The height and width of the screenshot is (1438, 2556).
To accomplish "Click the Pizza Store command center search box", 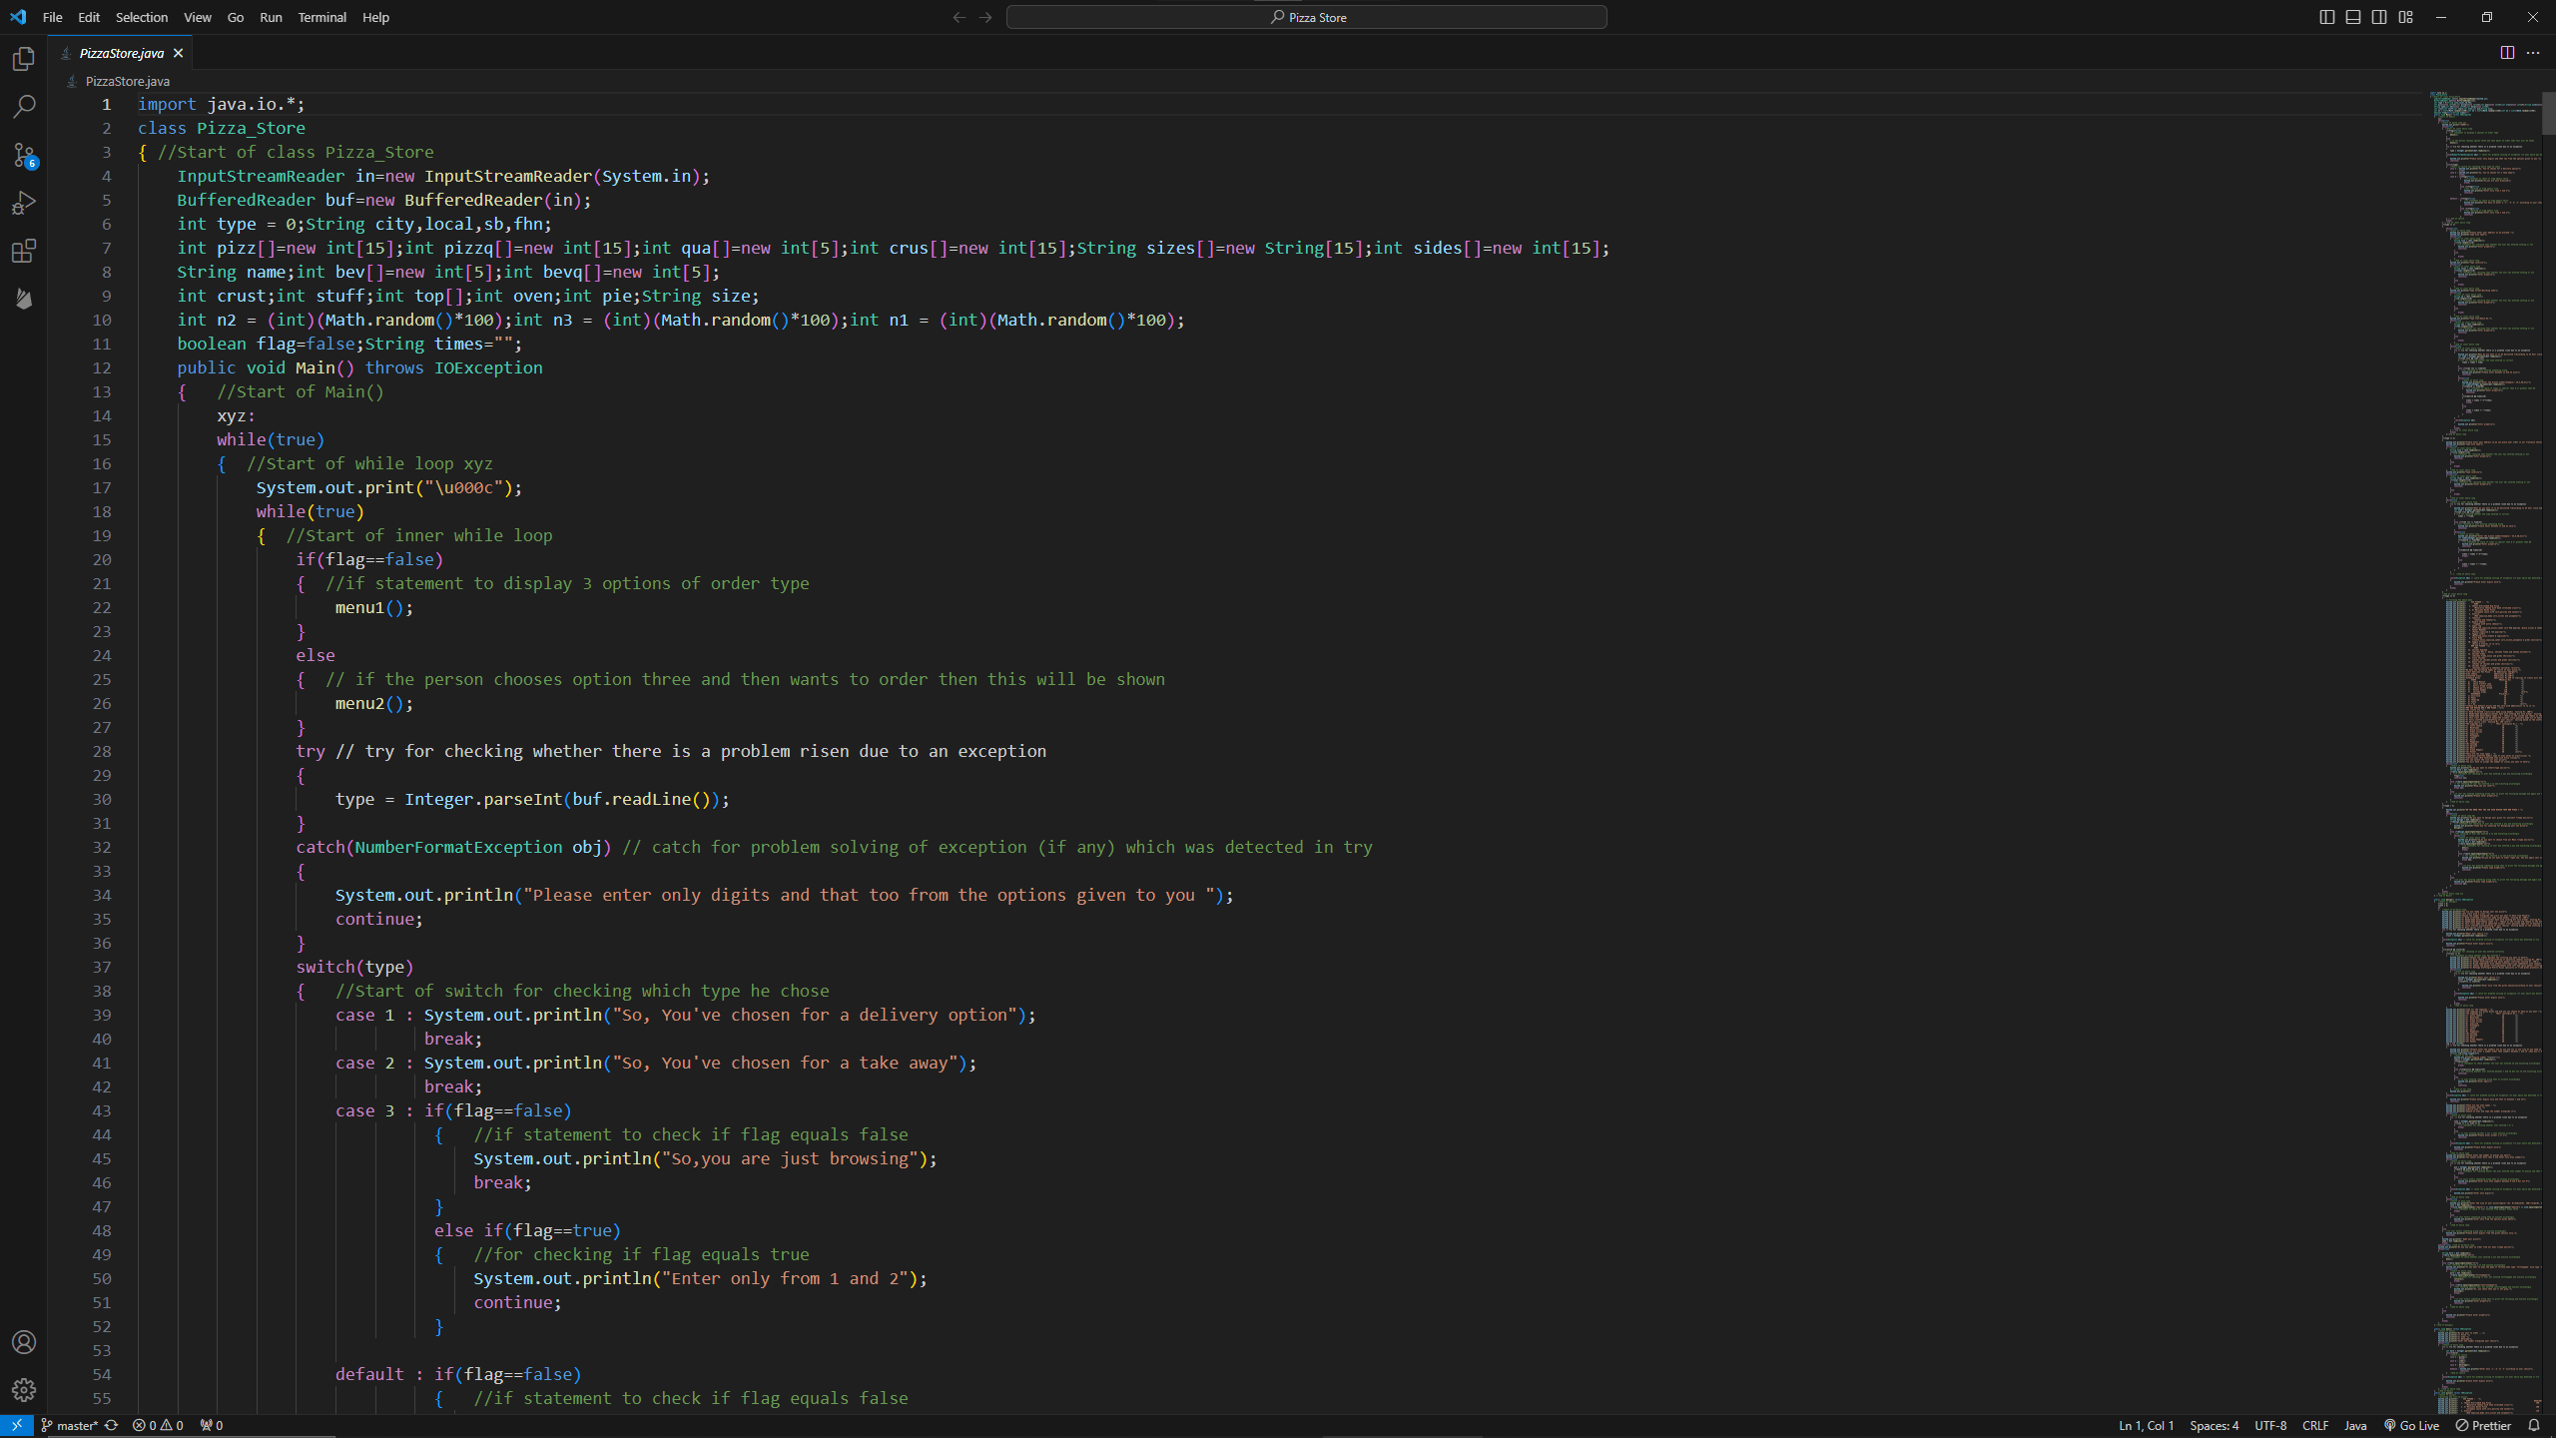I will [x=1306, y=17].
